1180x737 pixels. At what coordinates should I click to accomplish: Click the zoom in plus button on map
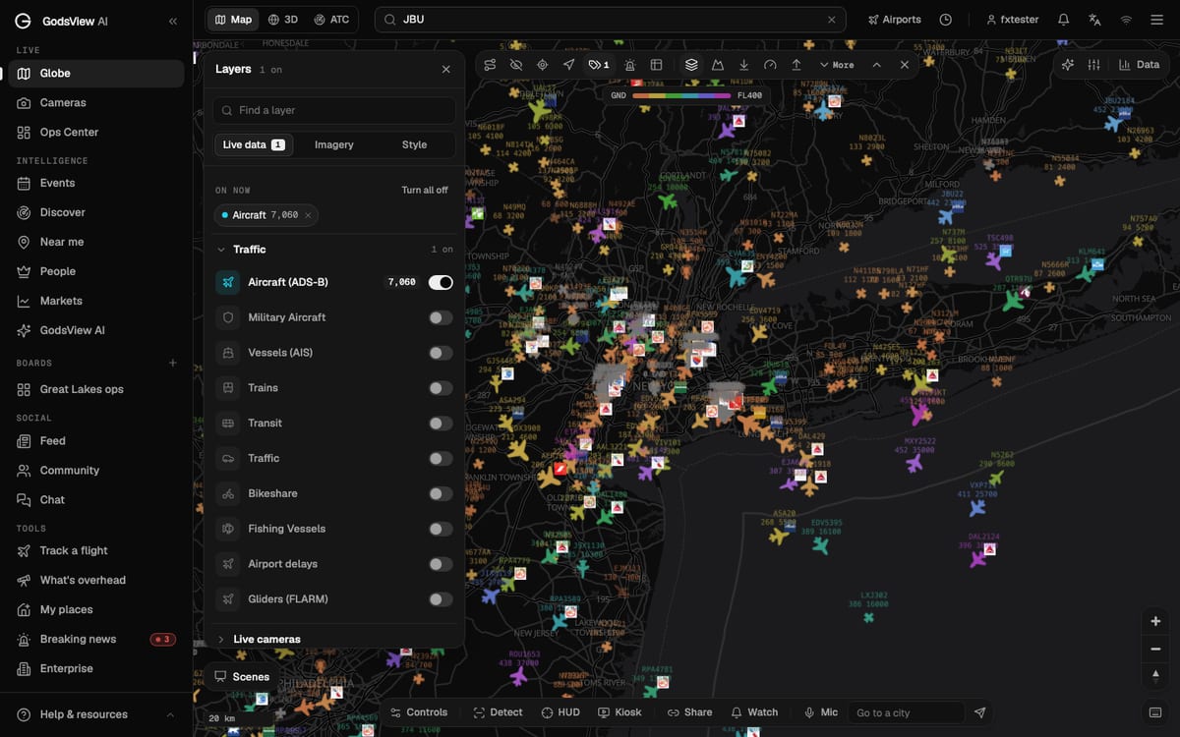click(x=1155, y=621)
